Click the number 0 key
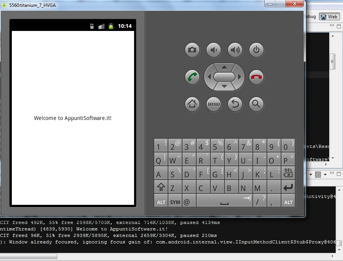Viewport: 343px width, 261px height. [288, 145]
